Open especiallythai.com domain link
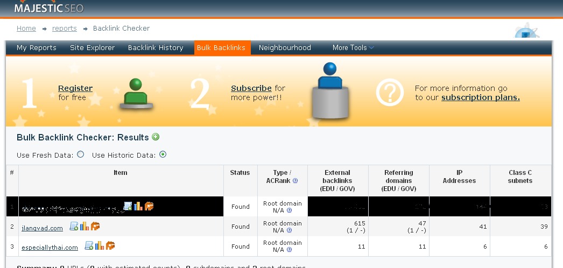563x268 pixels. point(50,248)
